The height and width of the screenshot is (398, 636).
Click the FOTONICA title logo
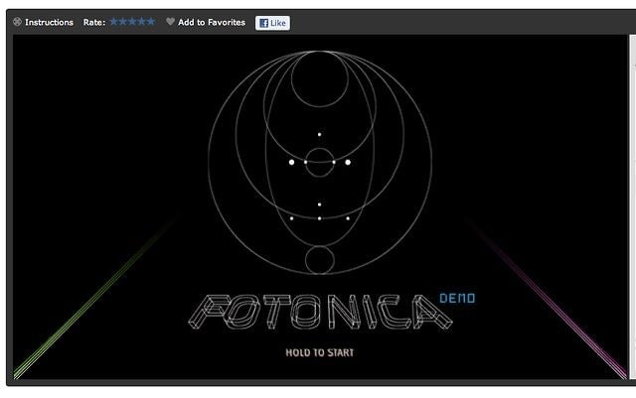click(x=318, y=312)
